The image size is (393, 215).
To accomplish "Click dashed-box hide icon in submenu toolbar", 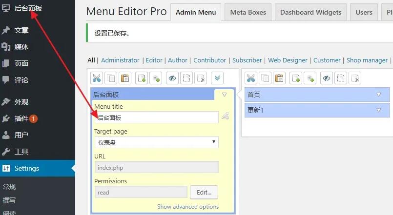I will (341, 78).
